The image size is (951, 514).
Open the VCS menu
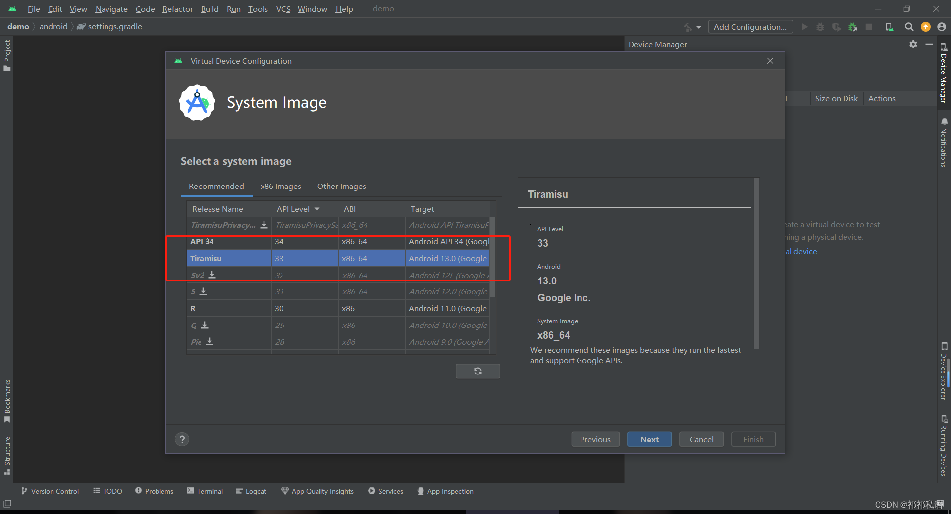[x=283, y=9]
